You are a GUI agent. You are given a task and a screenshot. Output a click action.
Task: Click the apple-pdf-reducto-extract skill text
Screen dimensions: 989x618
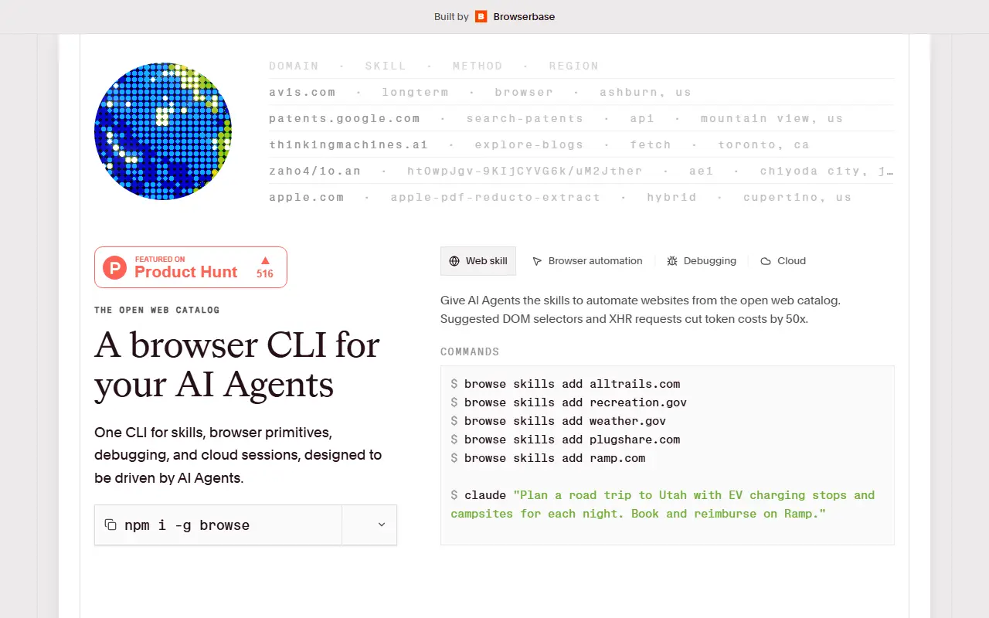[x=495, y=197]
